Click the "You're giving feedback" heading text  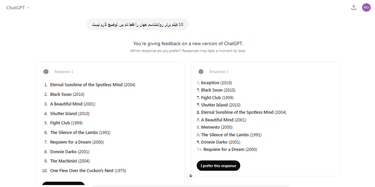188,43
